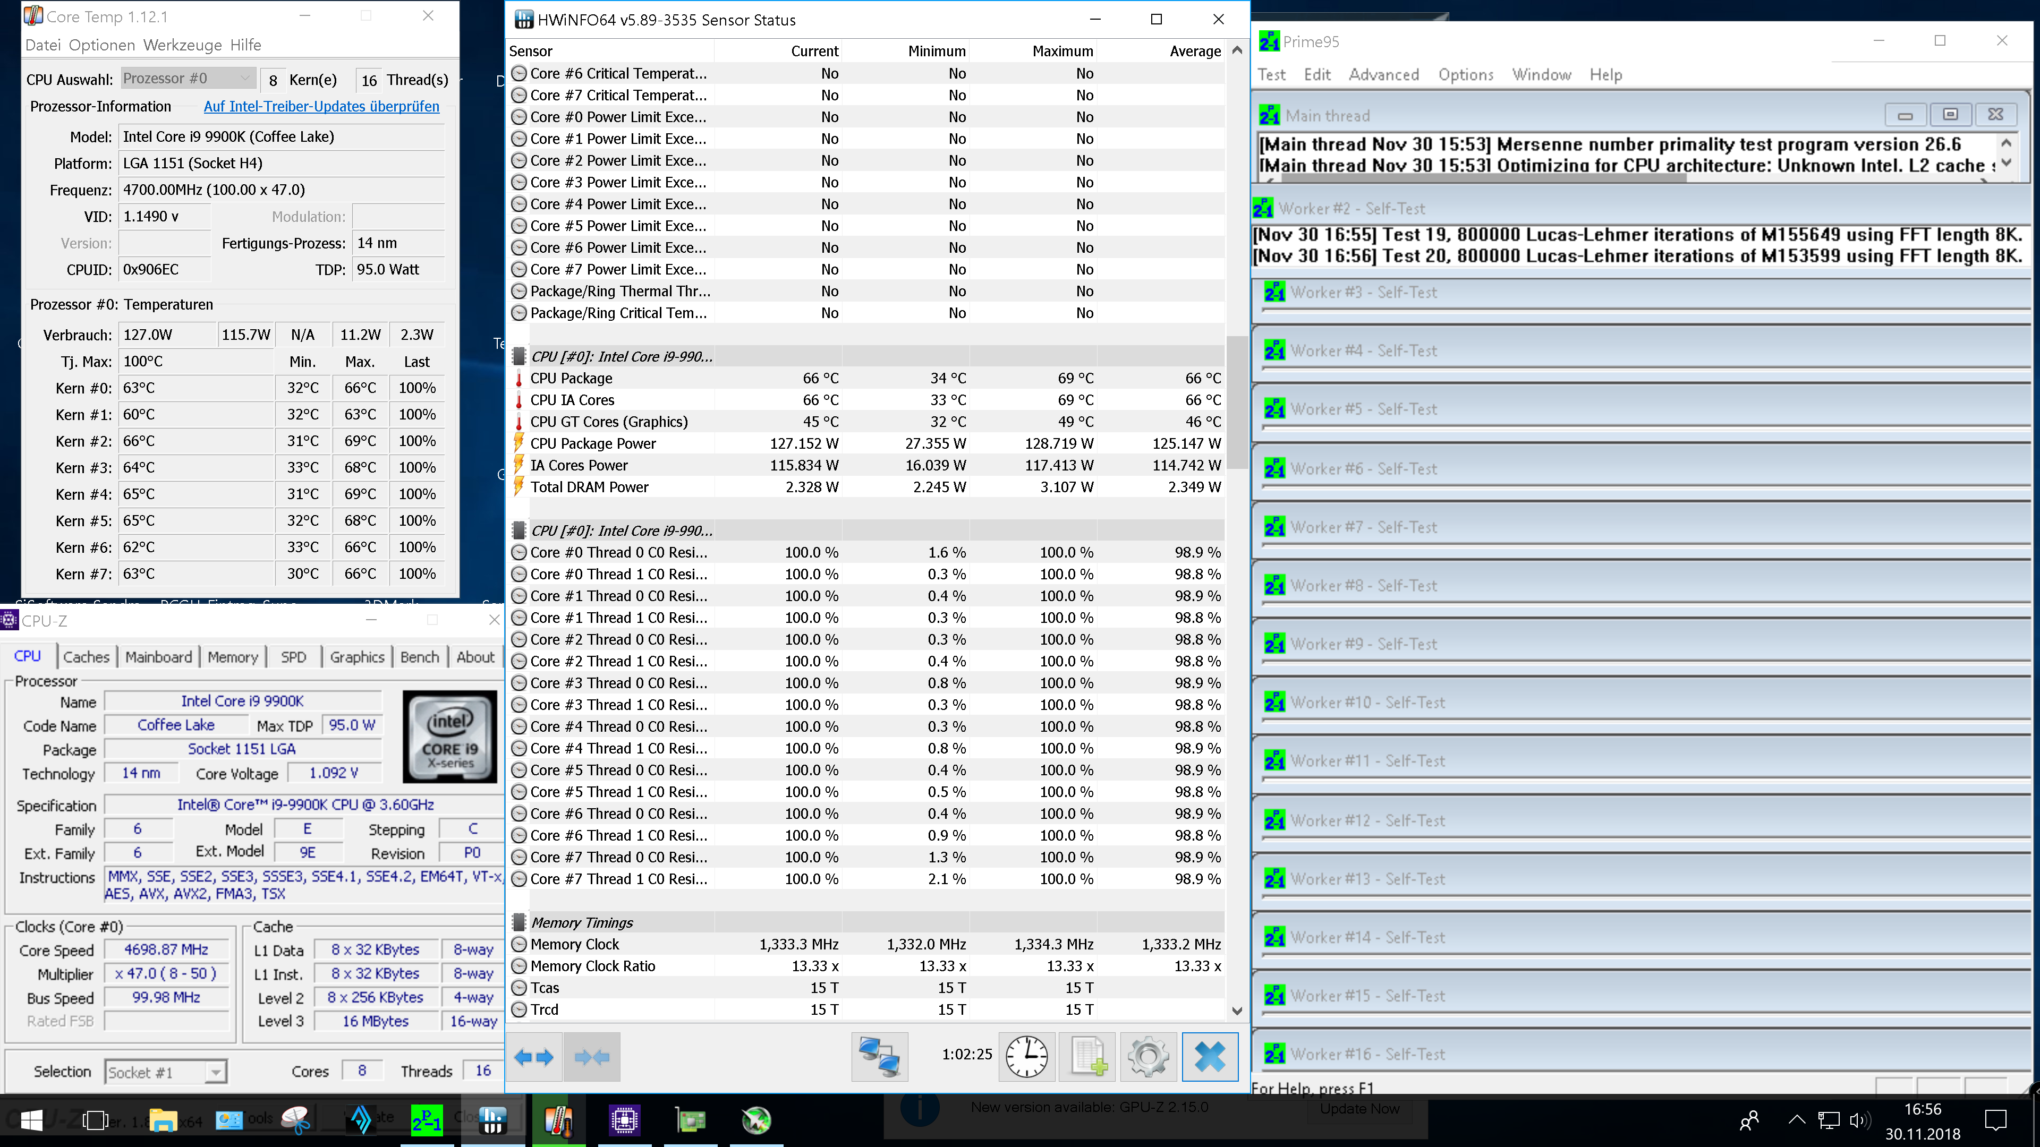Select the IA Cores Power sensor row
Screen dimensions: 2040x1147
[866, 466]
